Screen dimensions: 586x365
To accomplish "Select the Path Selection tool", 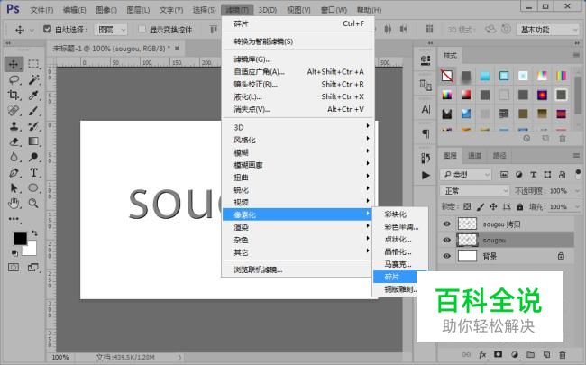I will pos(14,188).
